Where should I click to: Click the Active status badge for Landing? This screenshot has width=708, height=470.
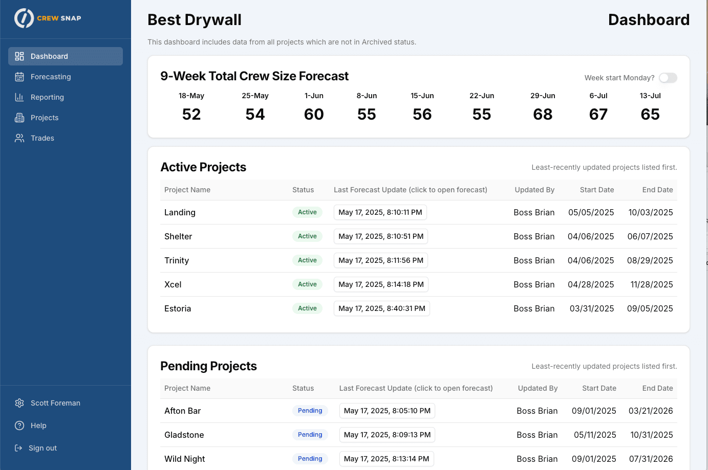pyautogui.click(x=307, y=212)
